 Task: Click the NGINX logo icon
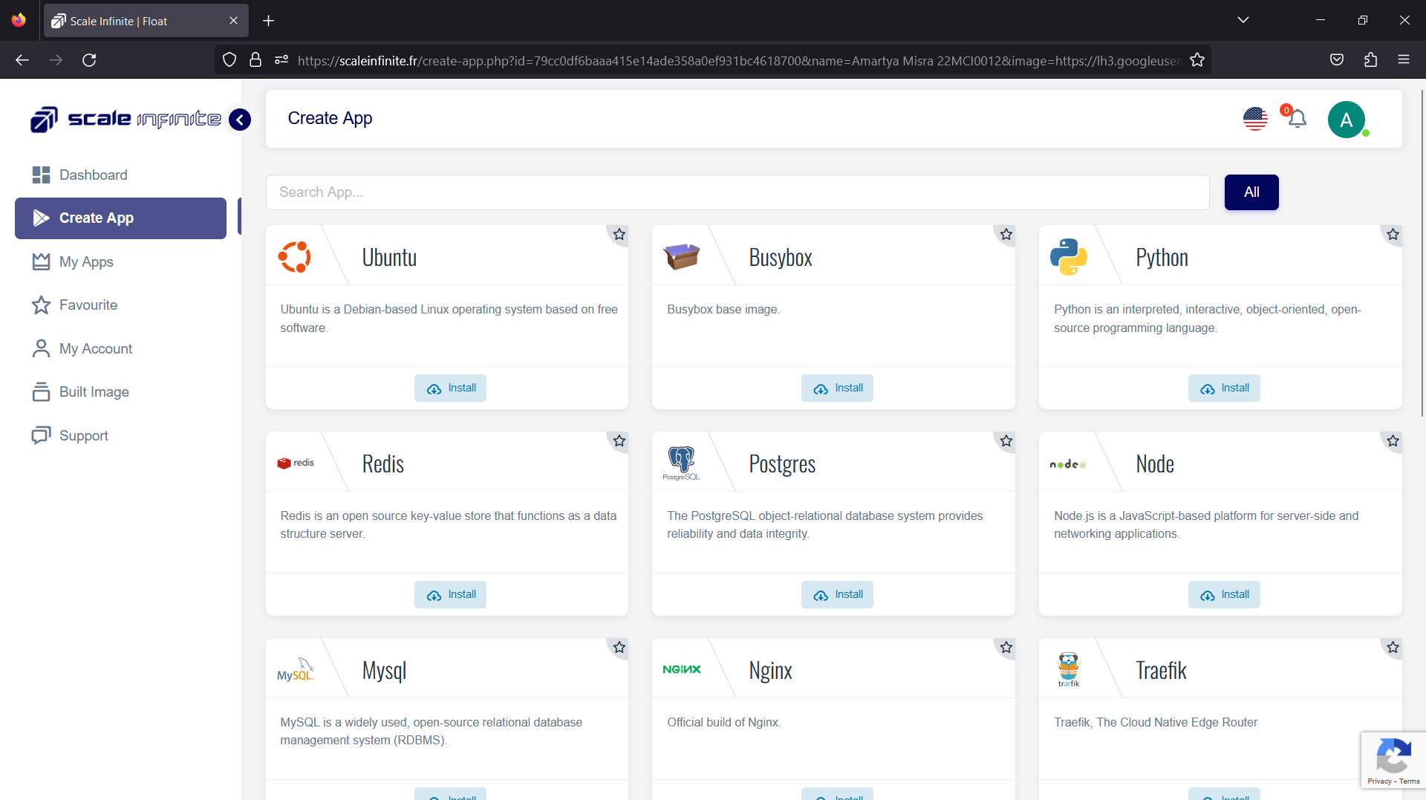(682, 669)
